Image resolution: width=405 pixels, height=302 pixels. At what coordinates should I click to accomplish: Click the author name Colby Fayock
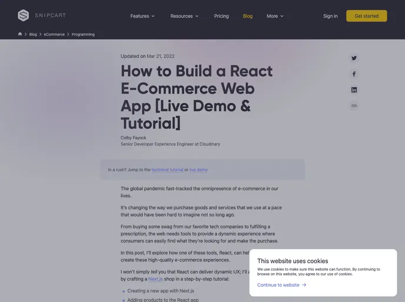[133, 137]
